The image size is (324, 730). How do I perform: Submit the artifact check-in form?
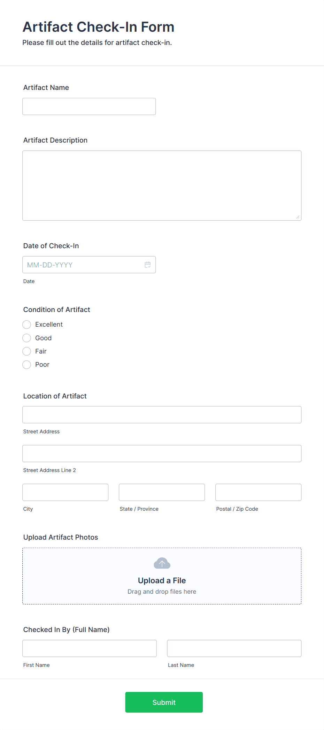coord(164,702)
